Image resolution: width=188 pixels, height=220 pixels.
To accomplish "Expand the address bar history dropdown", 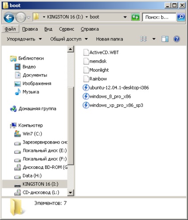I will coord(125,17).
